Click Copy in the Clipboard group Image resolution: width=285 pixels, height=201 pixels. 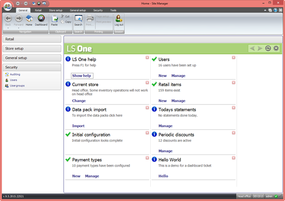(66, 22)
